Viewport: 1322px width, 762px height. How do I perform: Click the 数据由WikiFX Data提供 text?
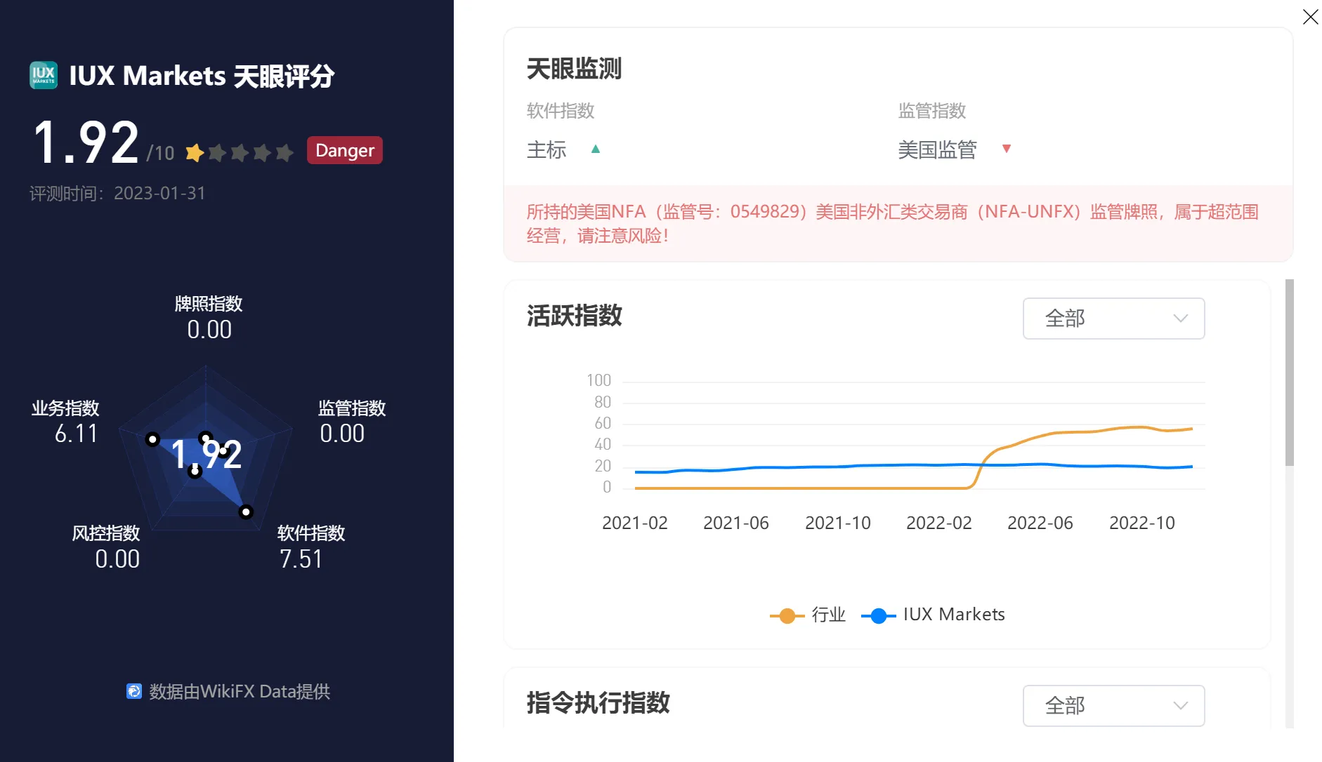coord(240,691)
